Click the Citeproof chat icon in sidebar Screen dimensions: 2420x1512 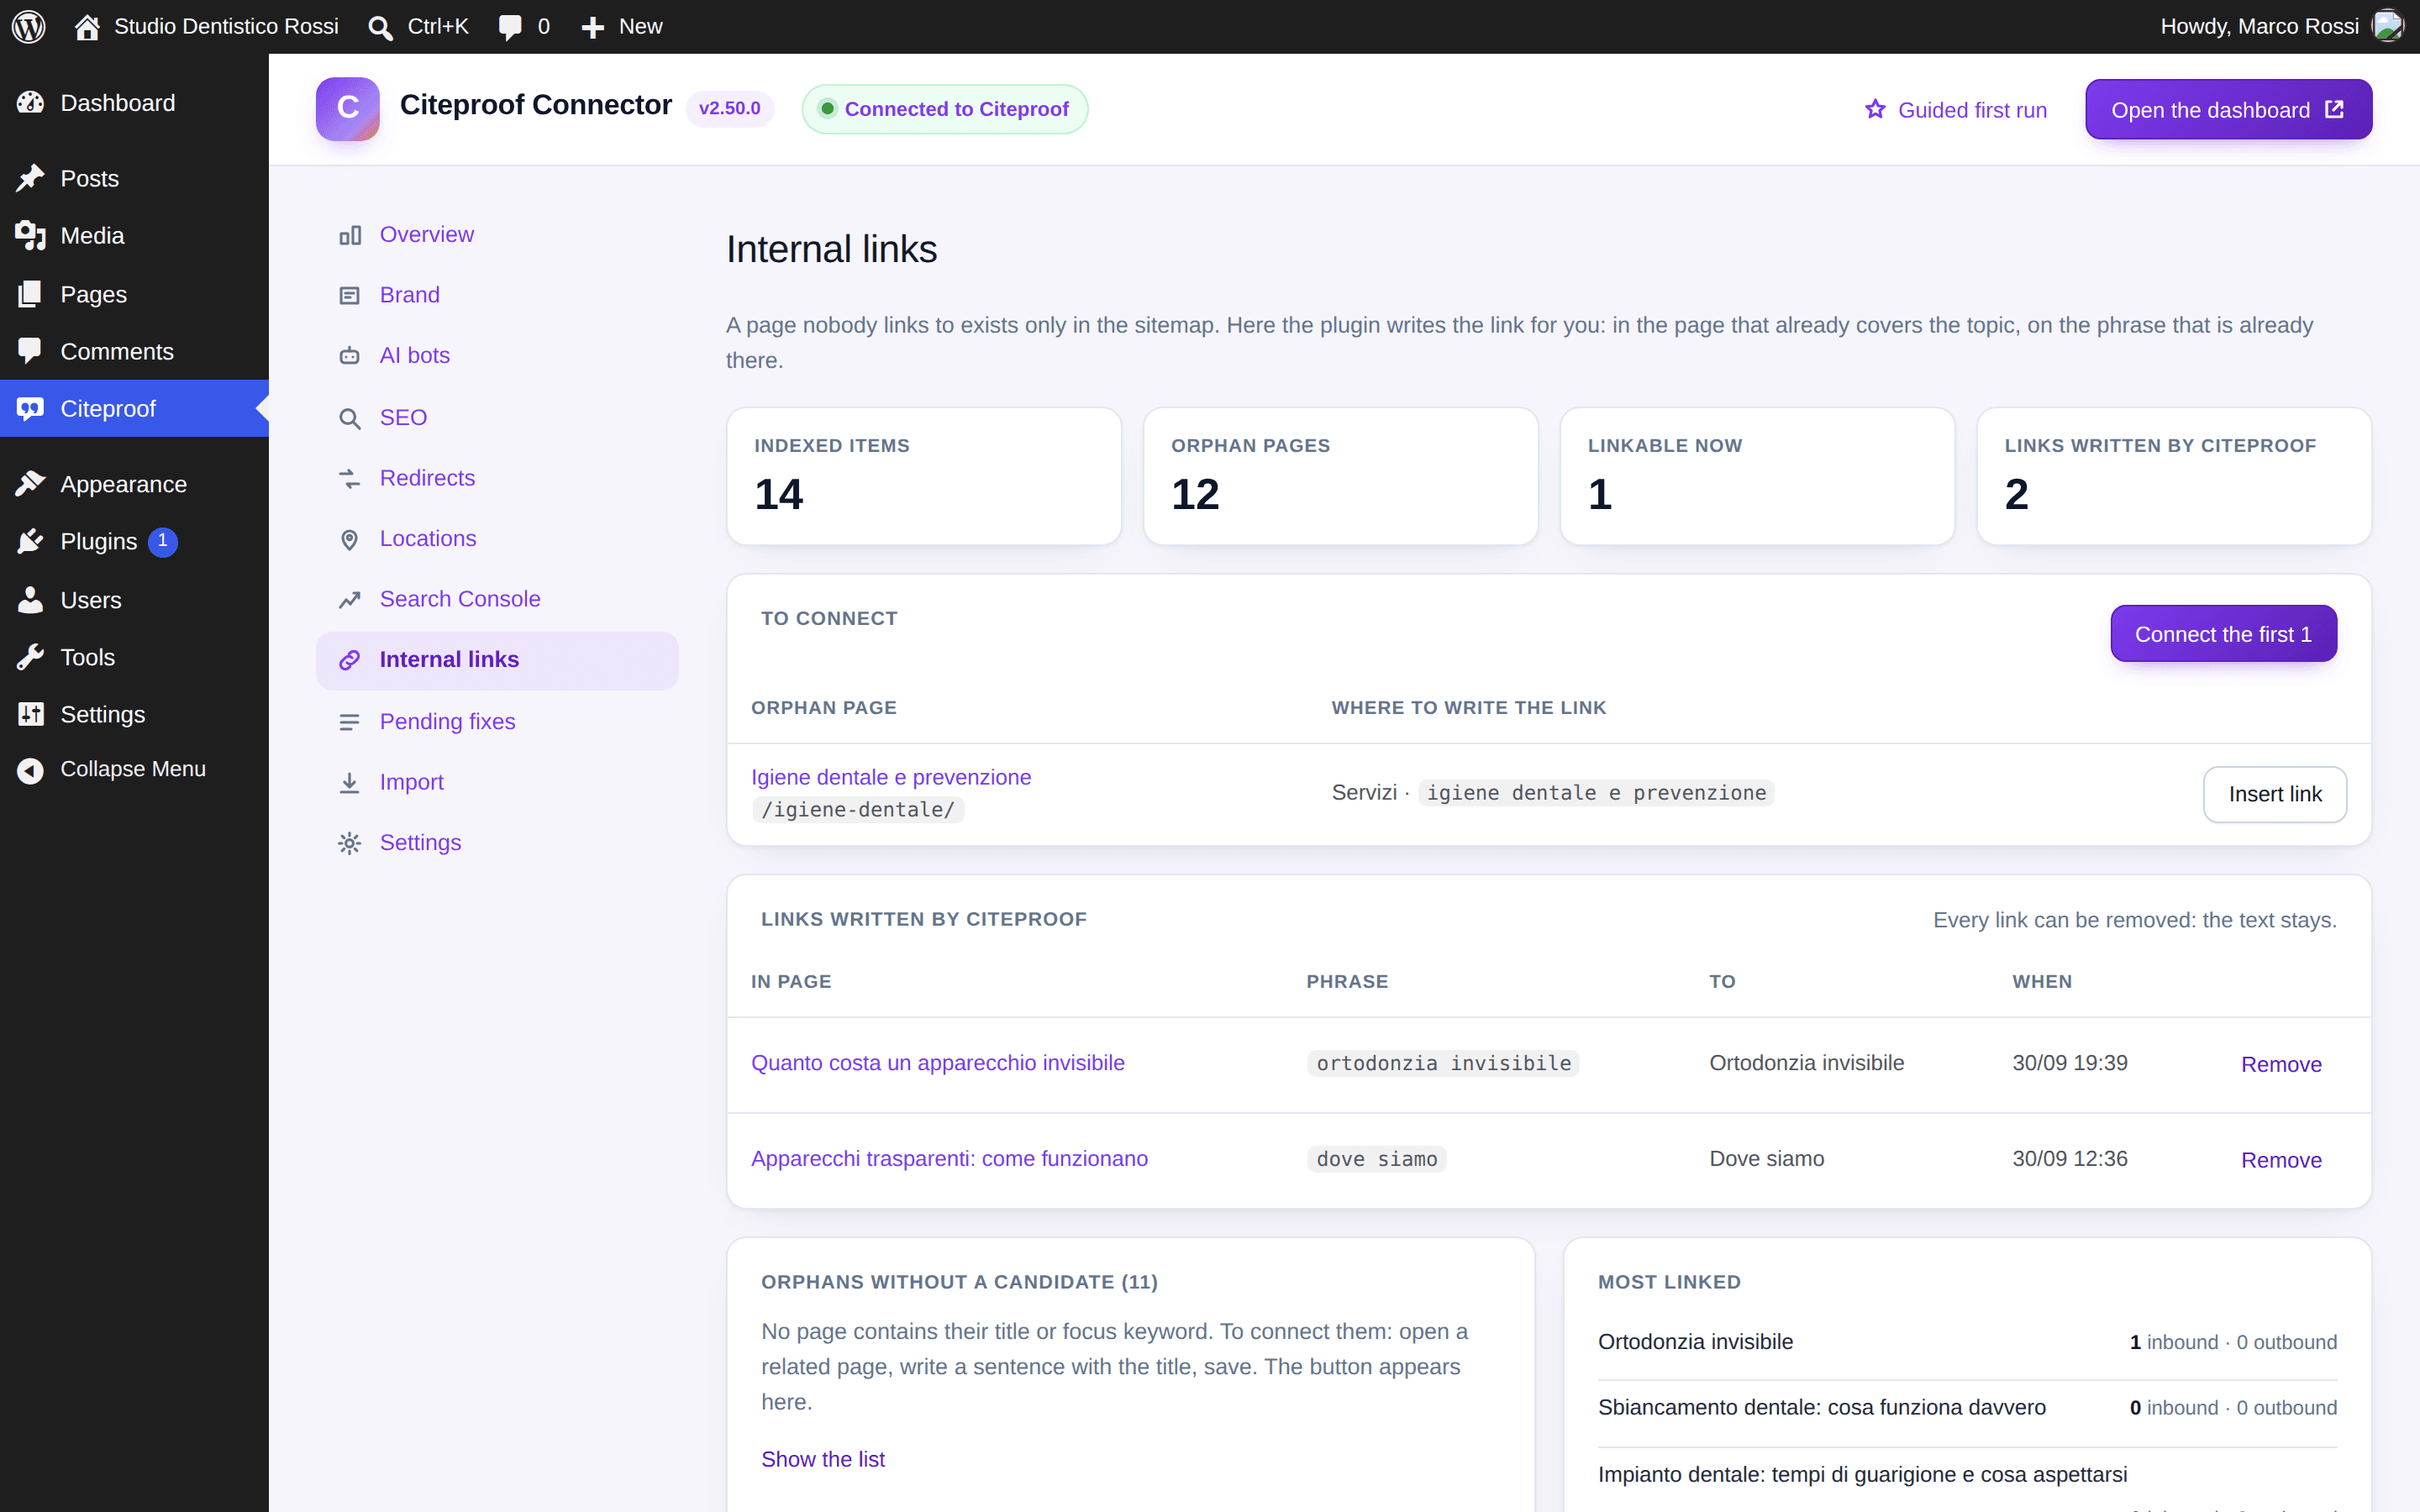pos(30,408)
